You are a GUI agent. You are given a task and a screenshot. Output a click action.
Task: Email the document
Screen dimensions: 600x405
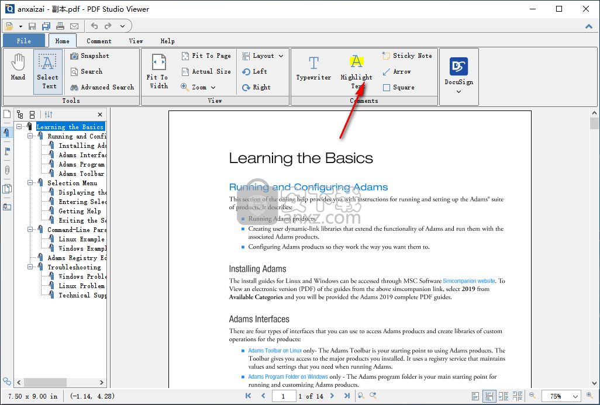(74, 26)
